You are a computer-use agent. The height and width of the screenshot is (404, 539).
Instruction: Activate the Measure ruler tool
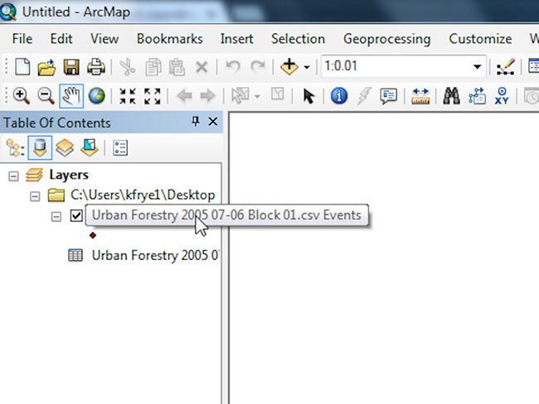click(x=420, y=96)
